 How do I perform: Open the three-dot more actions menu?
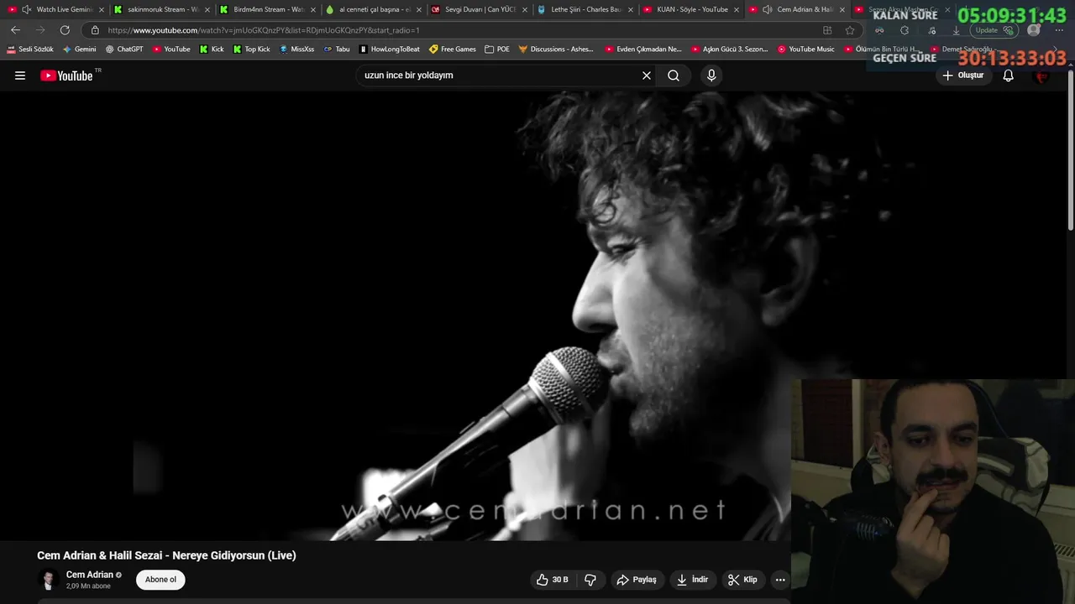[x=780, y=580]
